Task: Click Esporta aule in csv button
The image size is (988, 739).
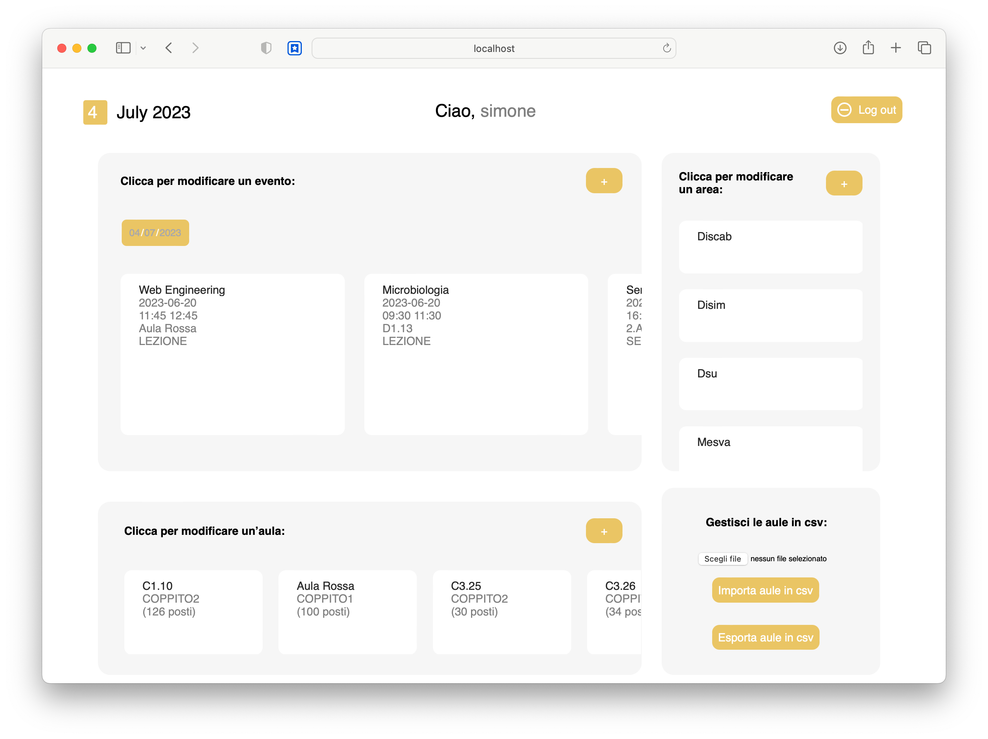Action: coord(765,637)
